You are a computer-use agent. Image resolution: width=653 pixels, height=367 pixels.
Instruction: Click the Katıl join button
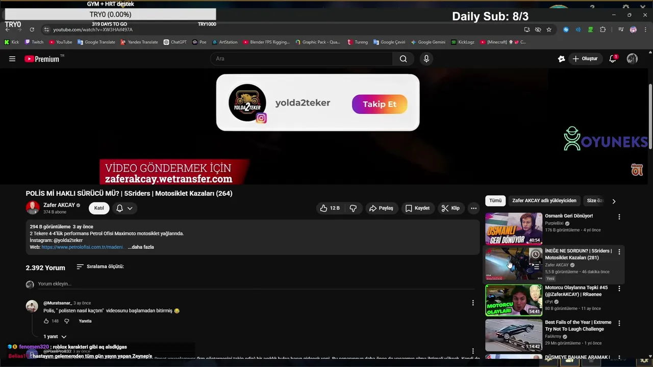(99, 208)
